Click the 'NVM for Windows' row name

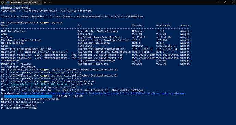(13, 31)
